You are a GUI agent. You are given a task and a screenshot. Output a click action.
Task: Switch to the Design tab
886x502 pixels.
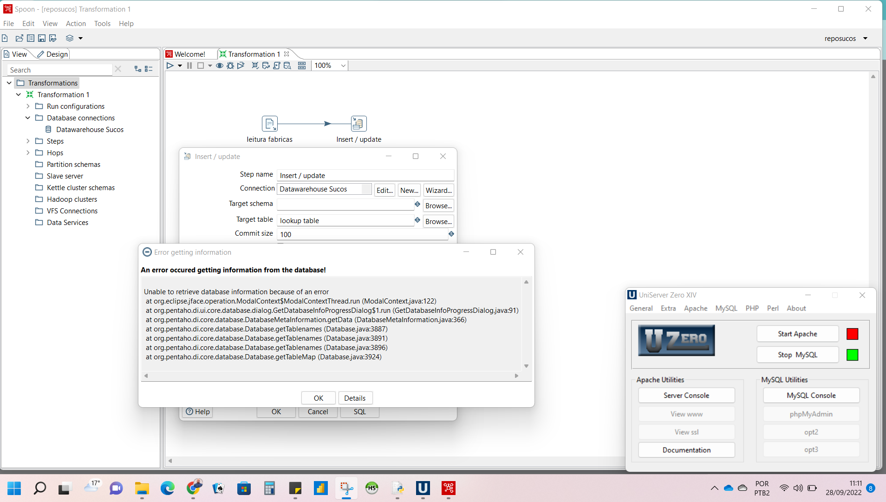coord(52,54)
